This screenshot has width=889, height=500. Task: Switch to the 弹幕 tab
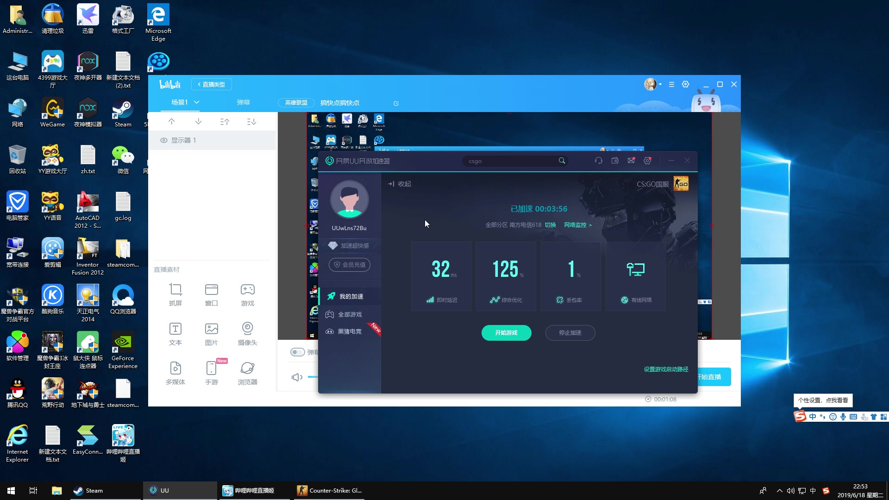tap(243, 102)
